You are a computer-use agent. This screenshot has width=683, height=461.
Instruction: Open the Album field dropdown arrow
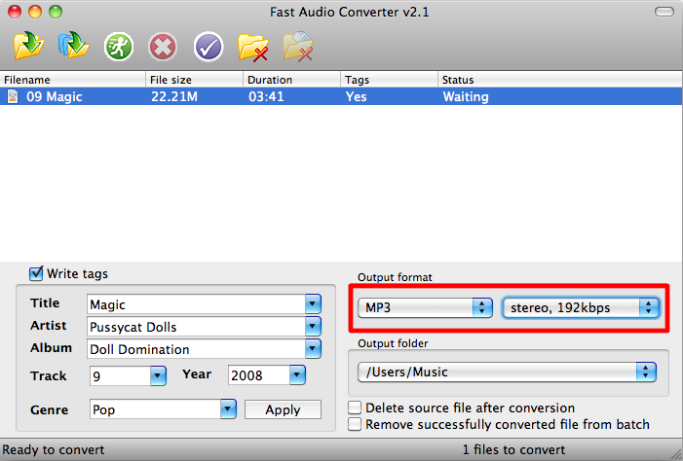(x=313, y=348)
